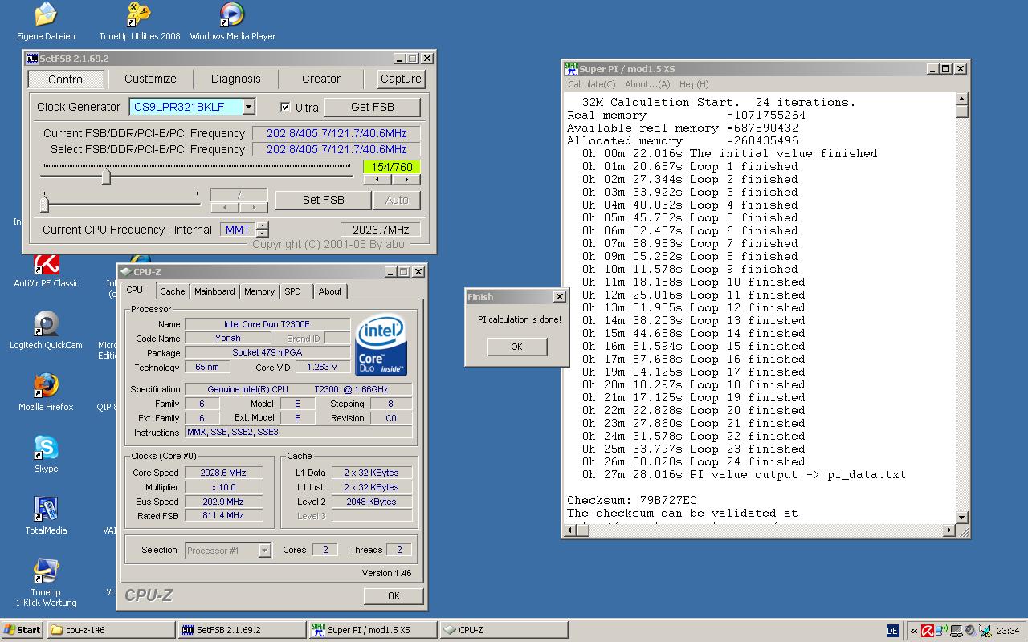Click the Capture button in SetFSB
1028x642 pixels.
click(401, 79)
